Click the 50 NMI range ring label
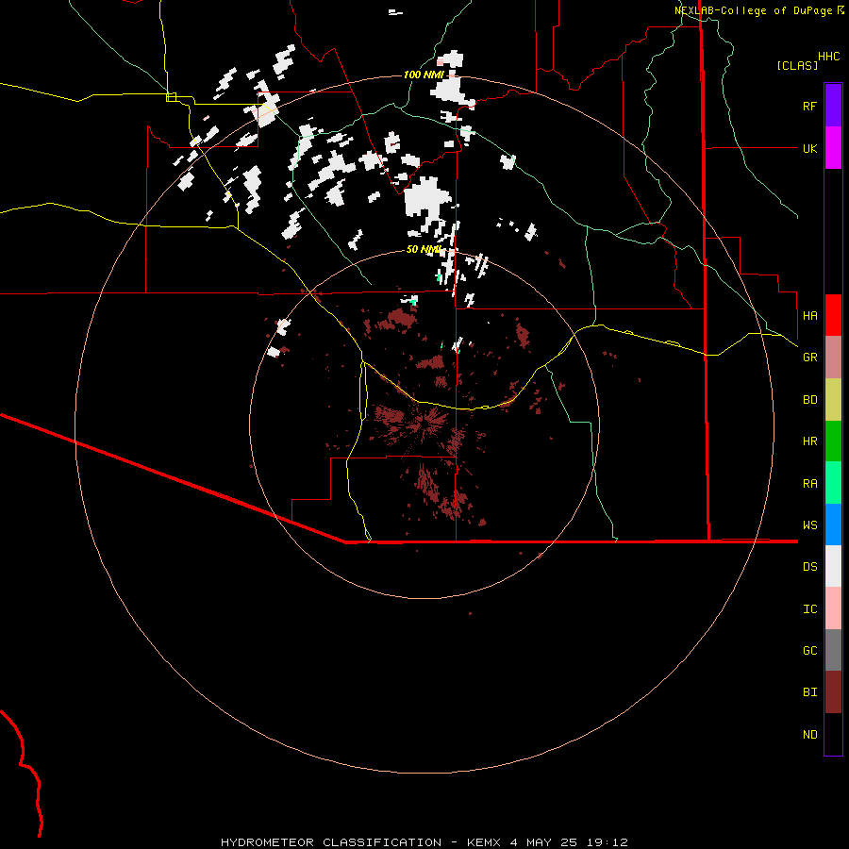Viewport: 849px width, 849px height. coord(424,249)
